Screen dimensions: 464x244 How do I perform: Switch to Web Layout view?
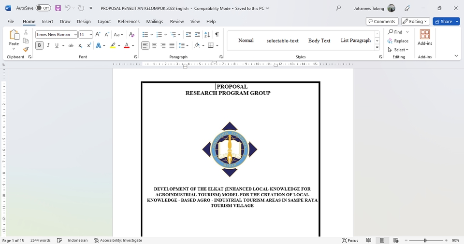click(x=396, y=241)
